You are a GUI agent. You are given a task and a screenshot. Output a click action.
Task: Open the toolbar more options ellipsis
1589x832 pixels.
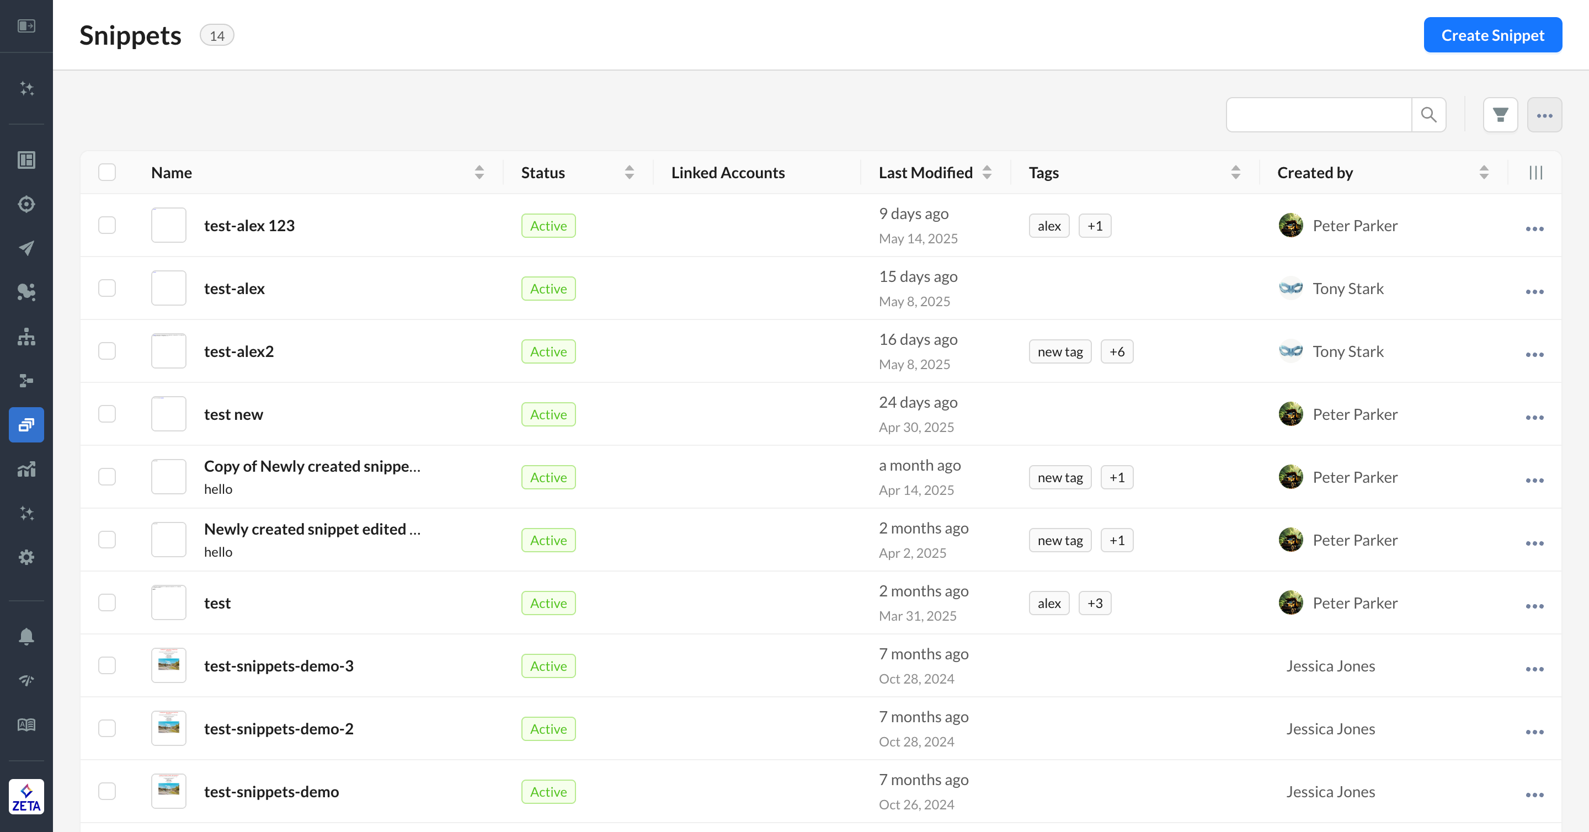coord(1544,115)
